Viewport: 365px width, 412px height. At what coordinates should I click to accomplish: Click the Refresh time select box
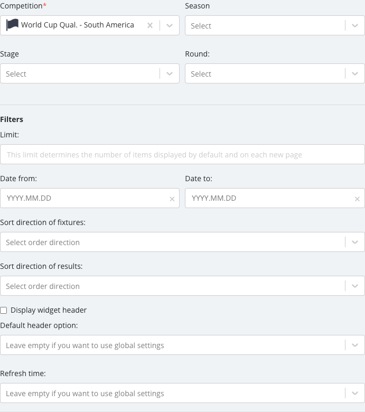[182, 393]
